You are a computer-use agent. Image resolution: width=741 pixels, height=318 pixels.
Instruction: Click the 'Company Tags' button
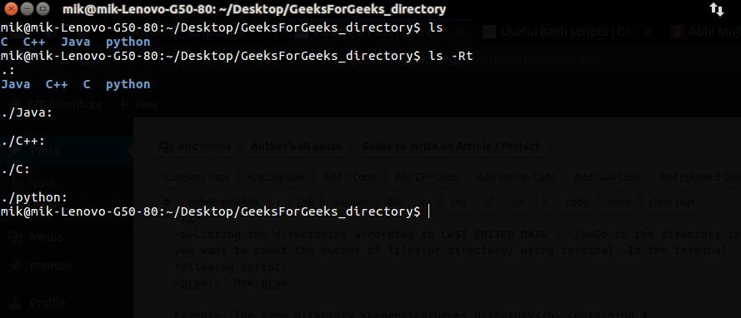point(196,177)
